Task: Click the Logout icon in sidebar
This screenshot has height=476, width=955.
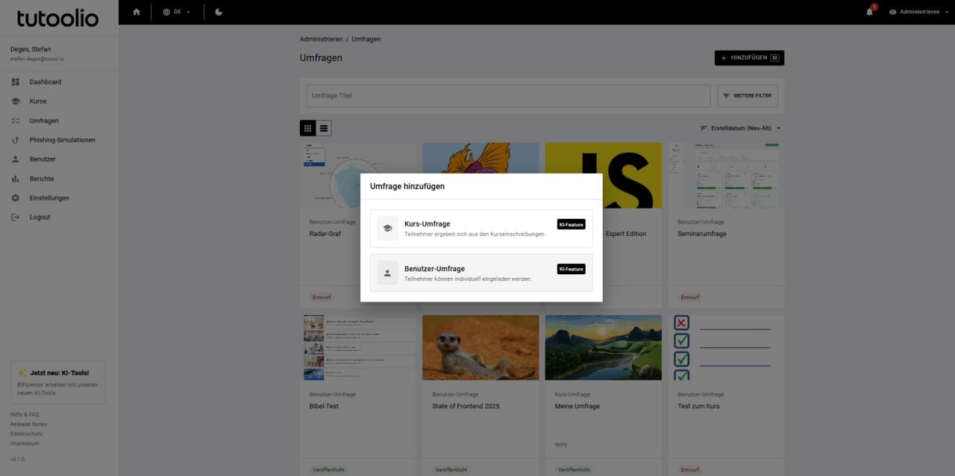Action: (x=15, y=218)
